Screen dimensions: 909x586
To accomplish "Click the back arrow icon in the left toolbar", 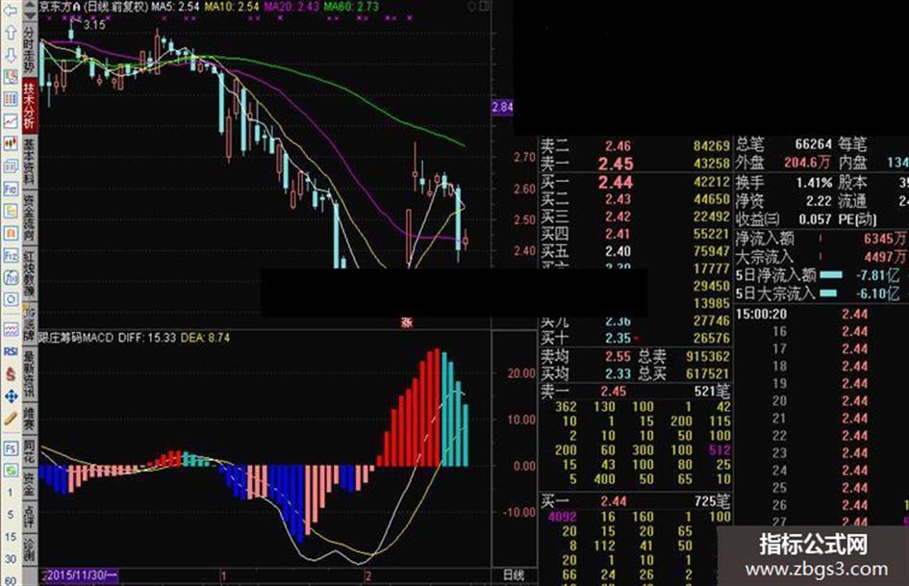I will [11, 11].
